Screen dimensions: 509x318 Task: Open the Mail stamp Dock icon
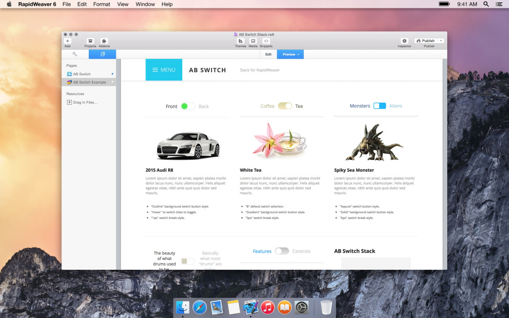(x=217, y=307)
